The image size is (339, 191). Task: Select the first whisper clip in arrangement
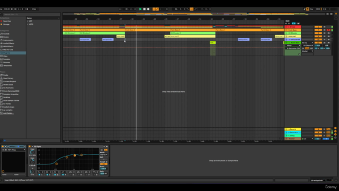coord(85,39)
